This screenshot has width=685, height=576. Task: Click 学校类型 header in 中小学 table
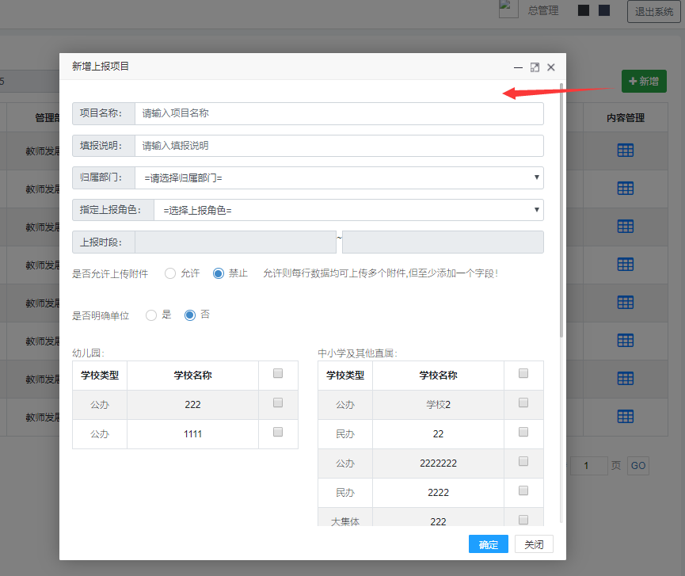[x=345, y=376]
